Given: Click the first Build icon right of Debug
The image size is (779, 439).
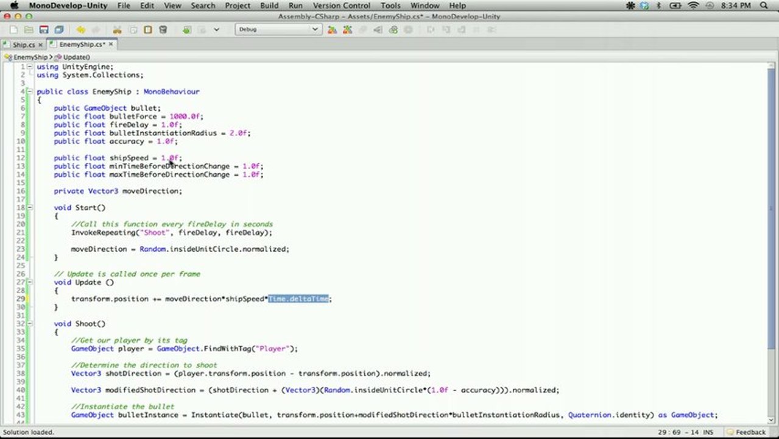Looking at the screenshot, I should tap(332, 29).
